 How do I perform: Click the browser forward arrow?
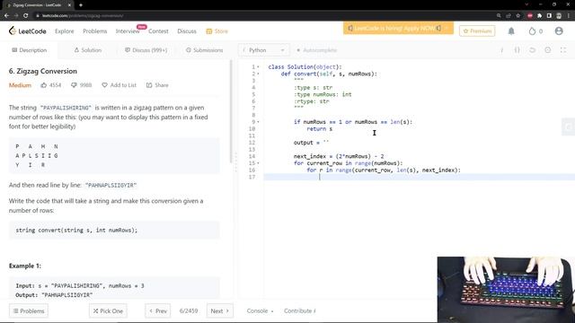point(16,15)
